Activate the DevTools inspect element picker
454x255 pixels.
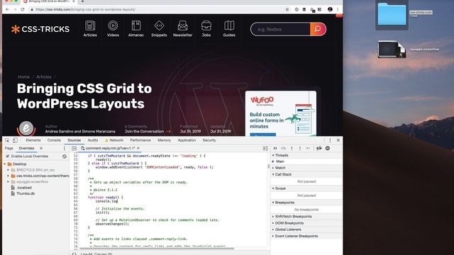click(x=7, y=140)
